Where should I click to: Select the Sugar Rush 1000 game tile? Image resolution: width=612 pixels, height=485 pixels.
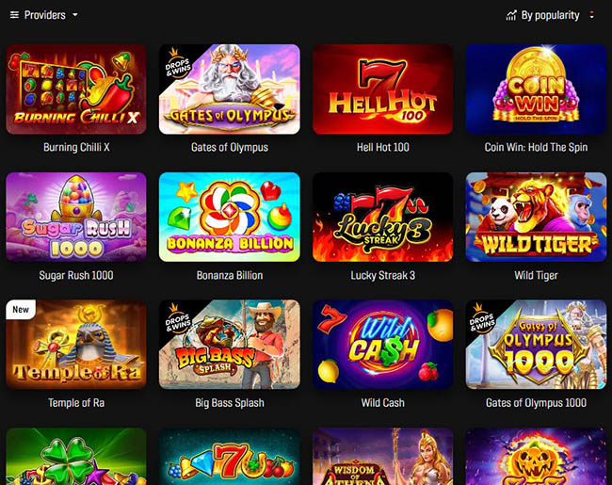(76, 217)
